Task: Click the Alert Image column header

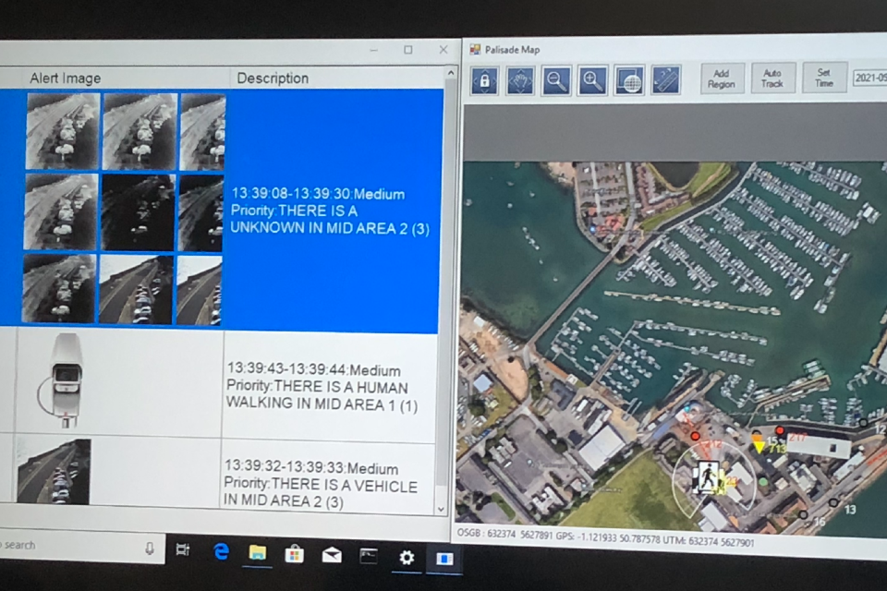Action: [x=66, y=78]
